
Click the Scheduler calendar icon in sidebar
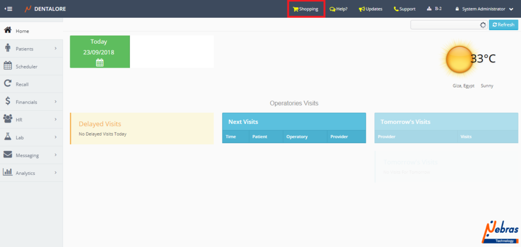(x=8, y=66)
